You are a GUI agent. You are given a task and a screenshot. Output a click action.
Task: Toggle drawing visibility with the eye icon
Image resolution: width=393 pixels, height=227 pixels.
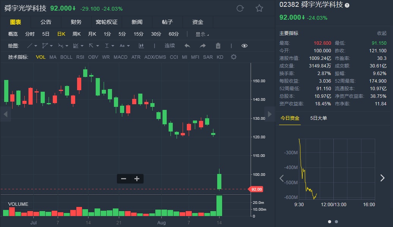click(x=245, y=46)
